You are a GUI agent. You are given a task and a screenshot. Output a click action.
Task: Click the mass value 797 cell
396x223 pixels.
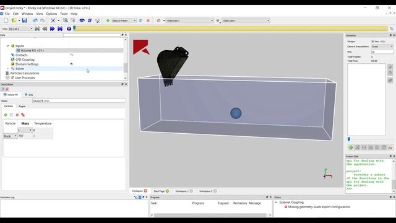tap(25, 136)
